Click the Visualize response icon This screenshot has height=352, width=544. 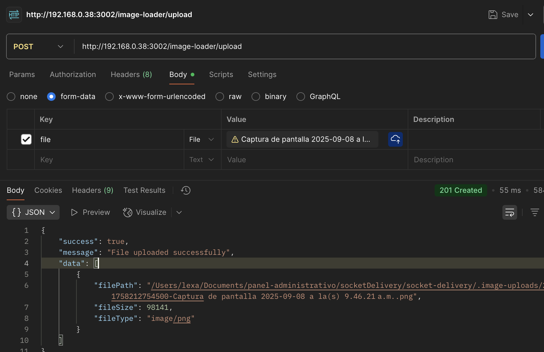coord(127,212)
